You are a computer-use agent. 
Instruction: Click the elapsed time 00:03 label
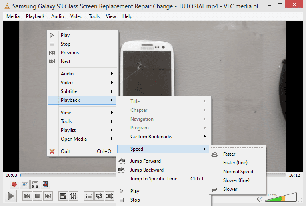click(11, 175)
